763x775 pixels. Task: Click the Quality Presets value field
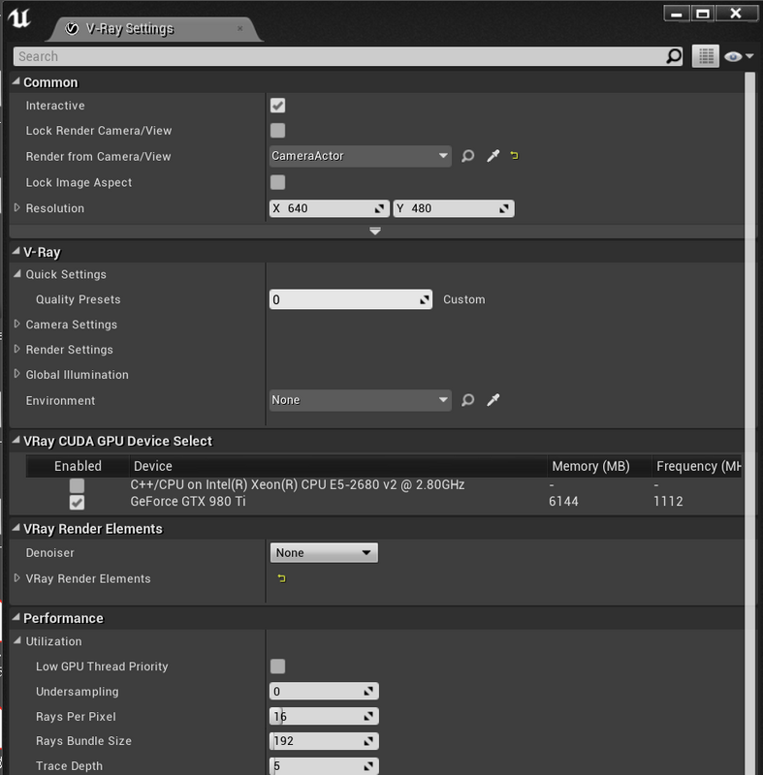[x=351, y=299]
